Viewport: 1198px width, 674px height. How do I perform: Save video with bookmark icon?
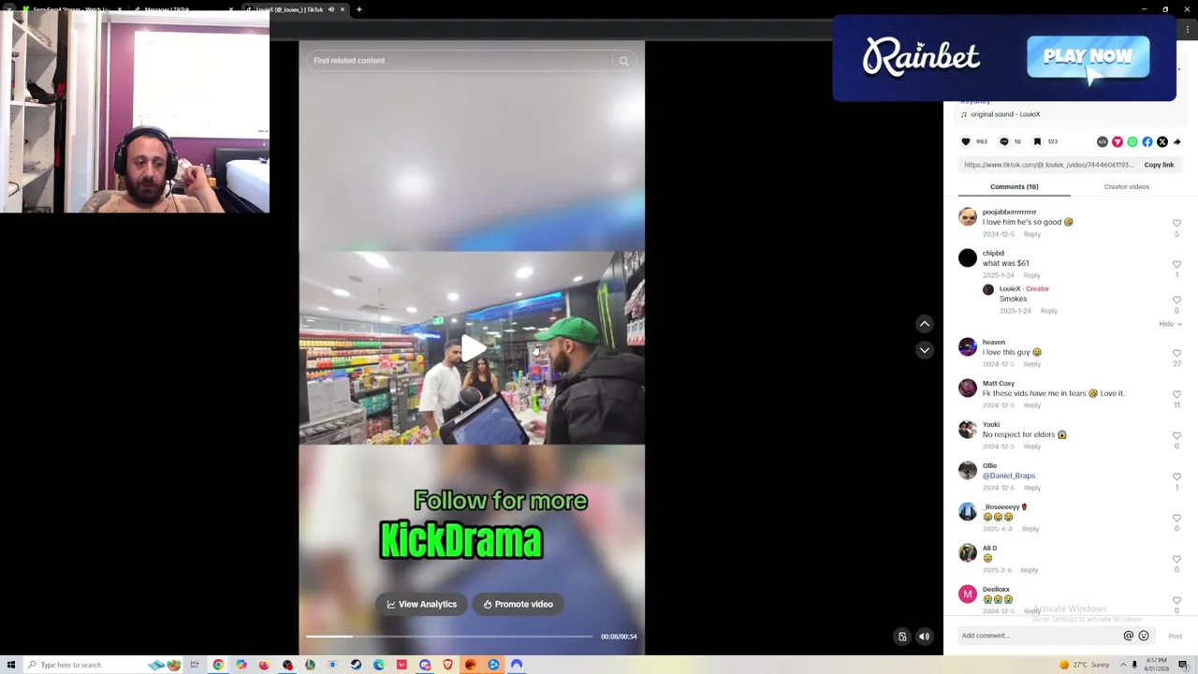(1037, 141)
